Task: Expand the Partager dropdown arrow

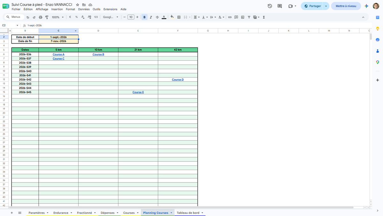Action: (x=326, y=6)
